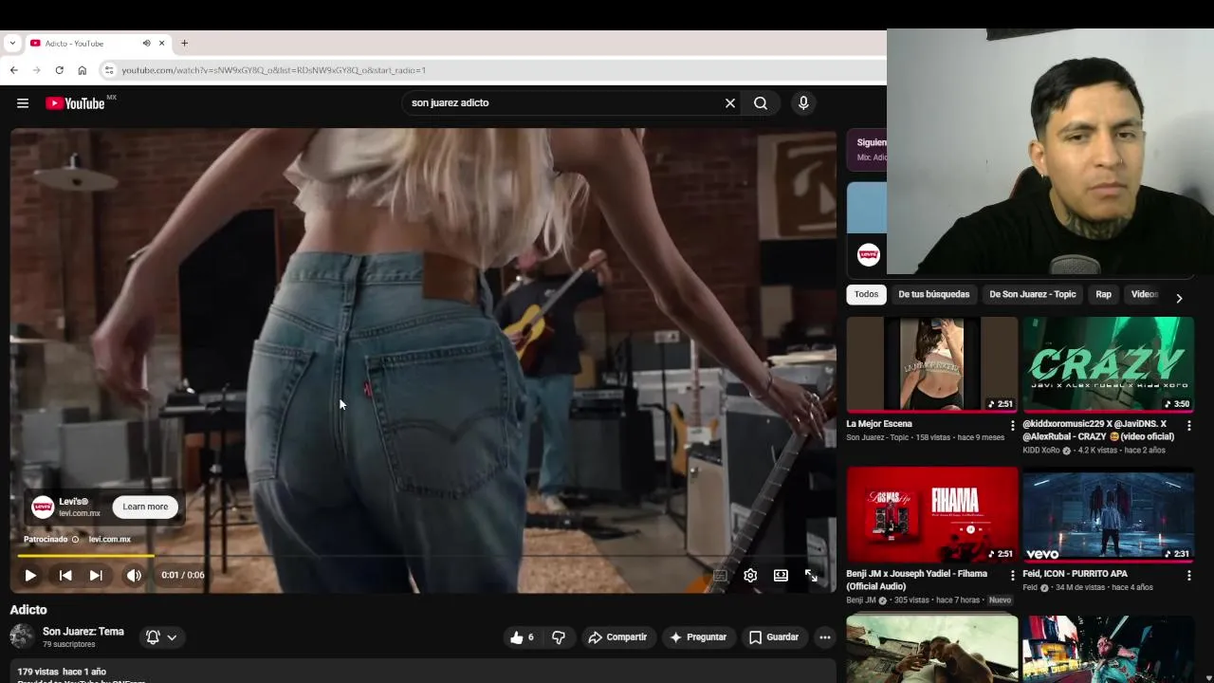Open 'Feid, ICON - PURRITO APA' thumbnail

click(x=1109, y=514)
